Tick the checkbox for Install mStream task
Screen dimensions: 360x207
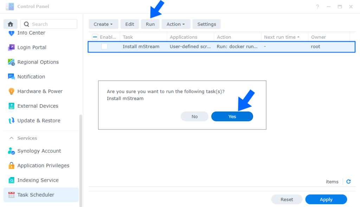coord(104,46)
